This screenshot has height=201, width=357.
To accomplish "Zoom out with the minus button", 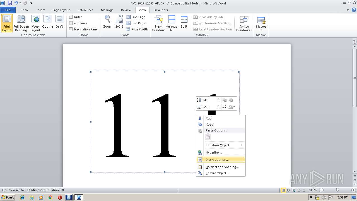I will (x=321, y=190).
